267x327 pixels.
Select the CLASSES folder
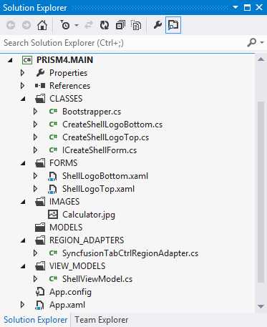[66, 99]
